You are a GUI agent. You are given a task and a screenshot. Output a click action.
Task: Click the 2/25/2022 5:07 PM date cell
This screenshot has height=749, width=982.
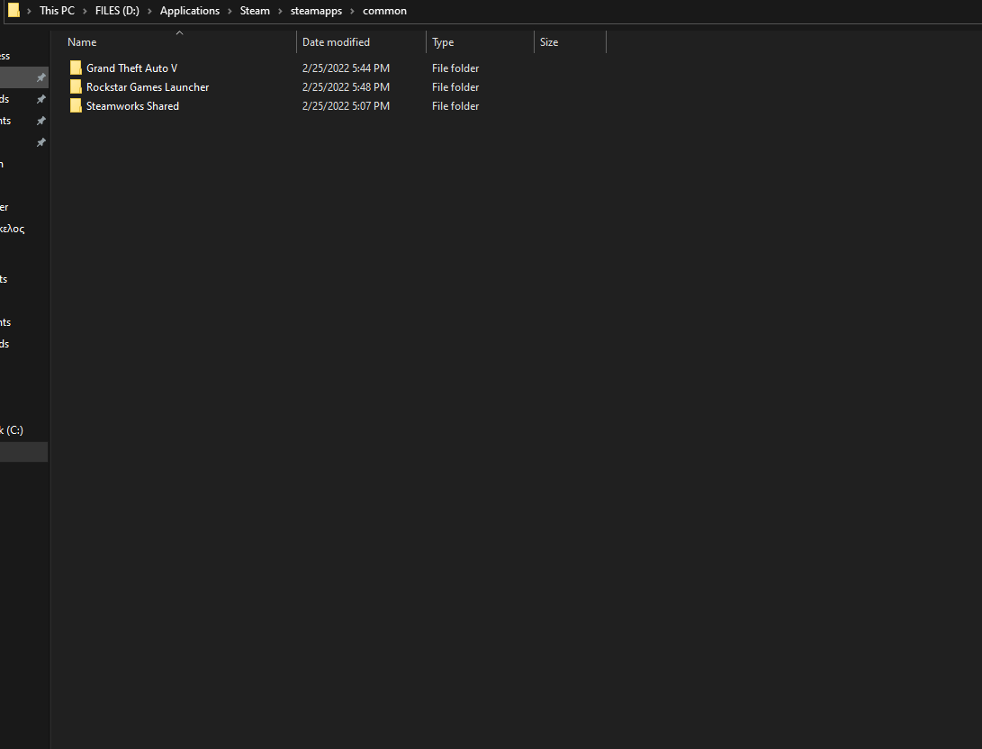point(346,106)
